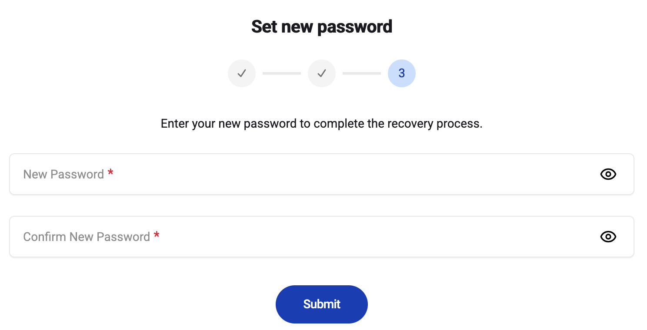Click the word "password" in the page heading
The width and height of the screenshot is (647, 330).
355,26
